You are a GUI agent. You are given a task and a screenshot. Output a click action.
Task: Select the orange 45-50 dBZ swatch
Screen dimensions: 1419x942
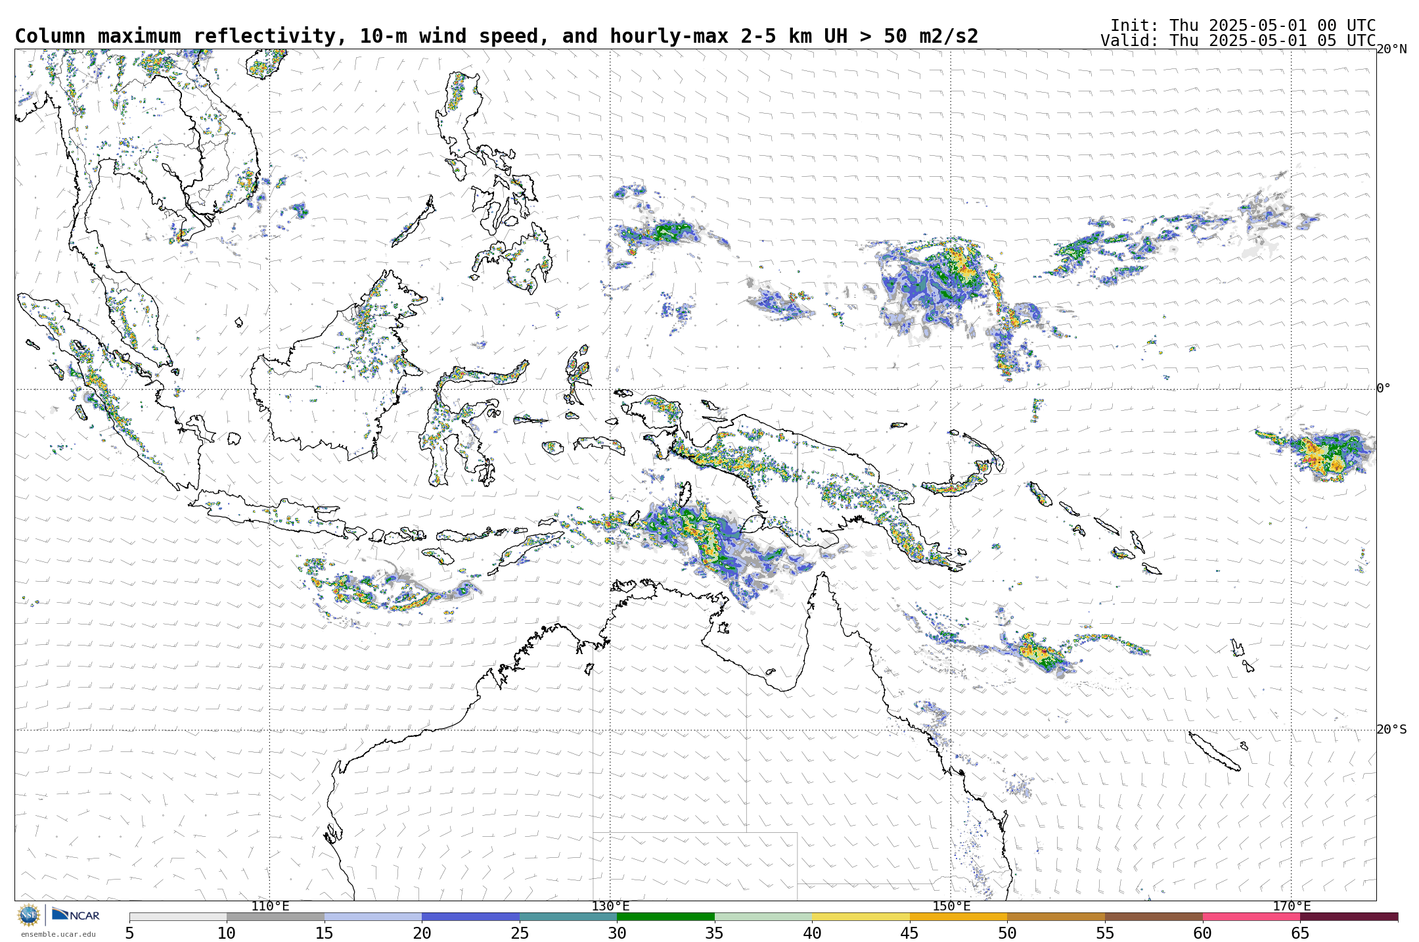click(x=958, y=916)
